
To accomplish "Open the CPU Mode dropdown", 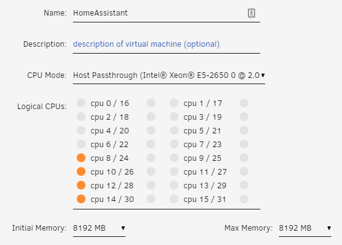I will (169, 75).
